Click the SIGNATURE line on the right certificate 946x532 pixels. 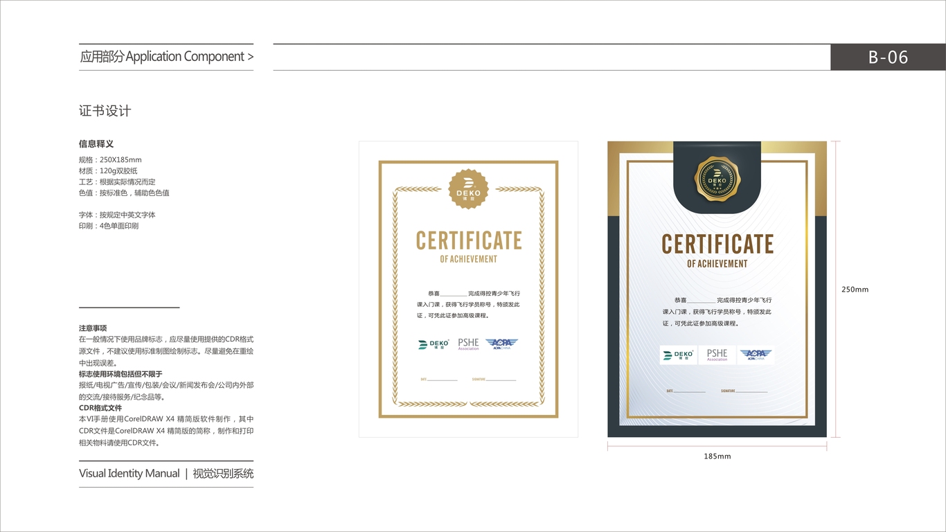click(x=744, y=391)
